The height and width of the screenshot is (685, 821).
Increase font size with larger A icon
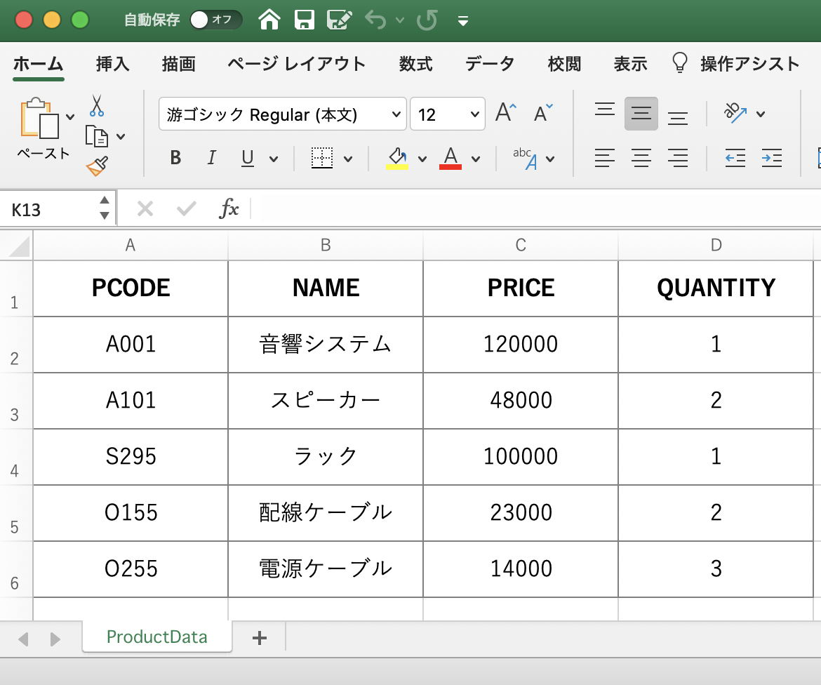pos(506,112)
